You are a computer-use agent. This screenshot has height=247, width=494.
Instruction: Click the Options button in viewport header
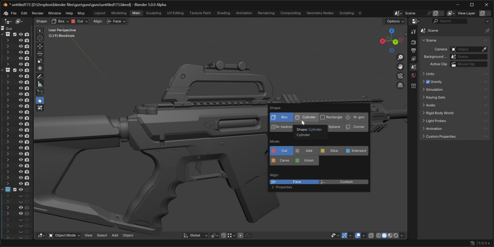395,21
